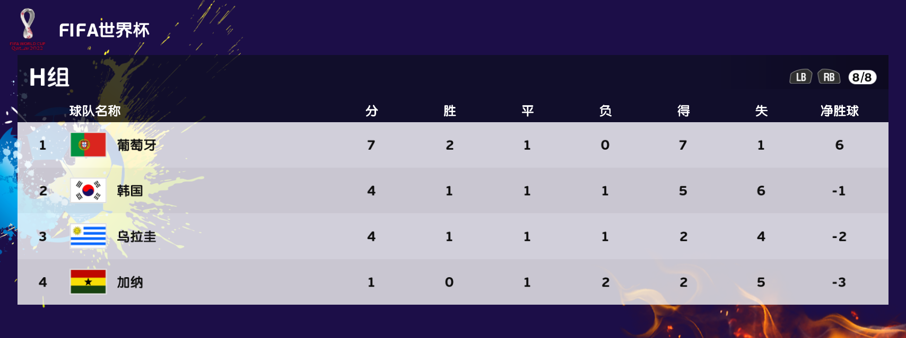
Task: Click the 失 goals conceded header
Action: coord(761,111)
